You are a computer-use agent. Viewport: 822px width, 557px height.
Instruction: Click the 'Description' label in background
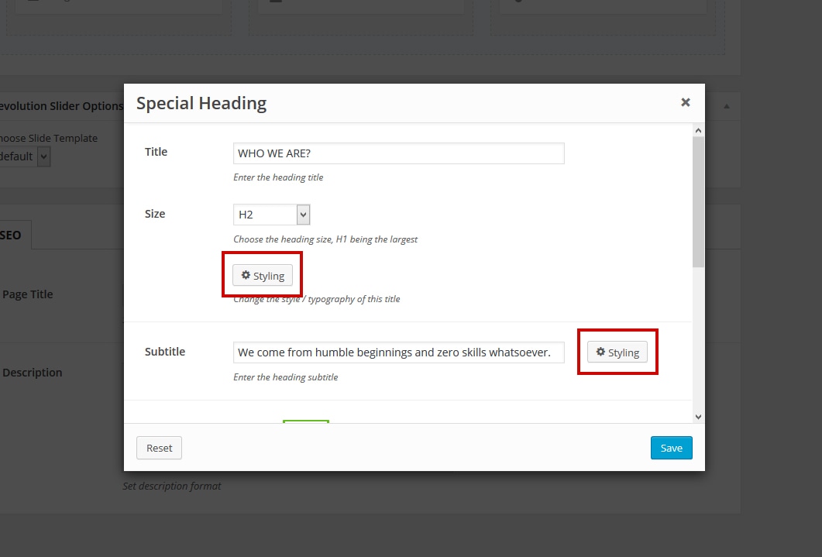coord(33,373)
